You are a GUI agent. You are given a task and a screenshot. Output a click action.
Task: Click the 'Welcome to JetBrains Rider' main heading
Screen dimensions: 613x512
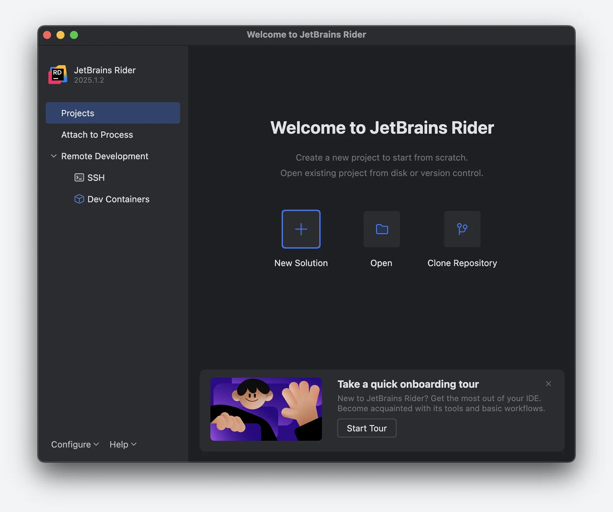(x=382, y=128)
